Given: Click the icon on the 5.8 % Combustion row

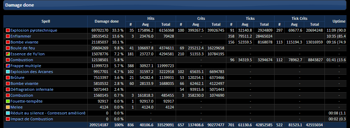Looking at the screenshot, I should [8, 60].
